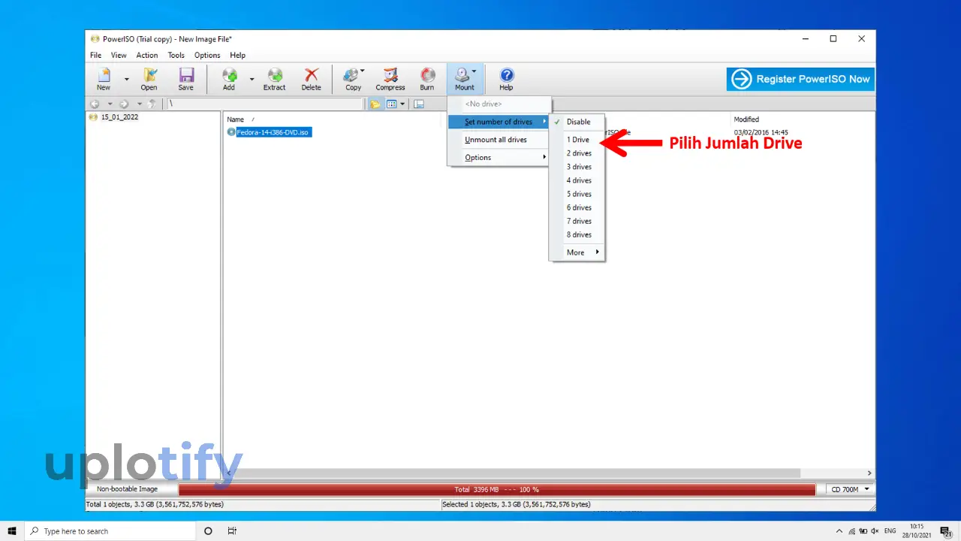Choose '5 drives' from submenu
961x541 pixels.
point(577,194)
